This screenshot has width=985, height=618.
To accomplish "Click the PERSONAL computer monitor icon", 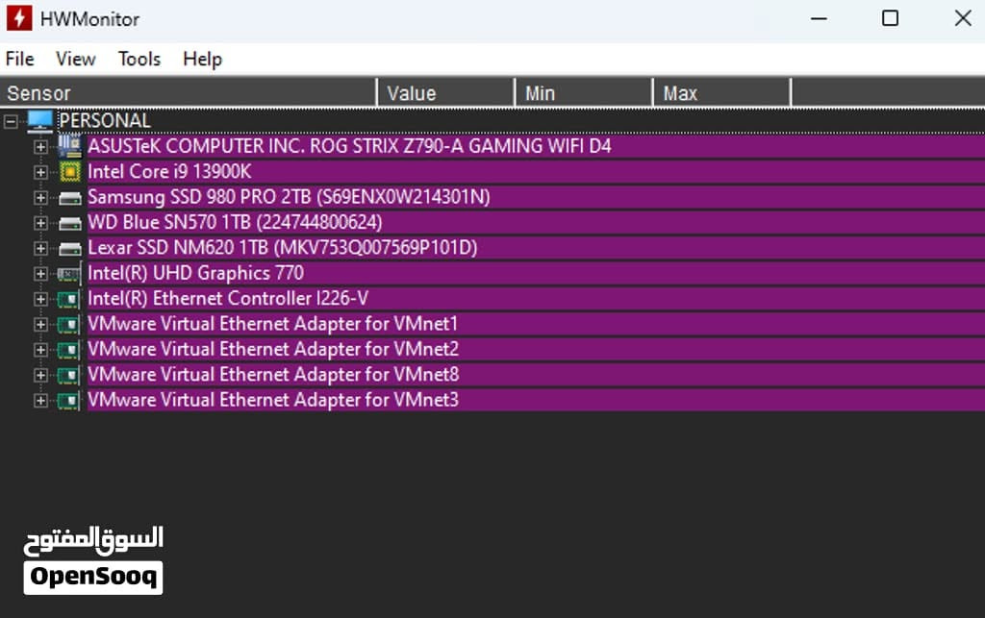I will [40, 121].
